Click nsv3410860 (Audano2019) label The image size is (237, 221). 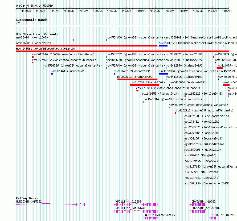[x=187, y=82]
